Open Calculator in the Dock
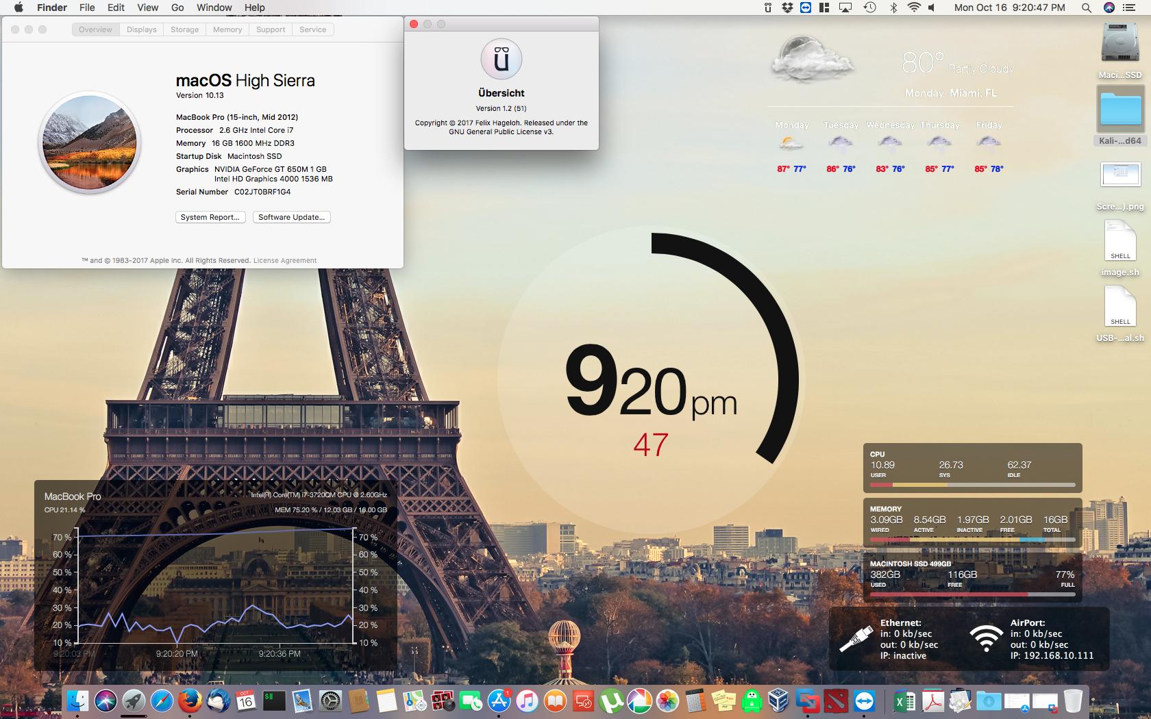Image resolution: width=1151 pixels, height=719 pixels. (x=695, y=701)
